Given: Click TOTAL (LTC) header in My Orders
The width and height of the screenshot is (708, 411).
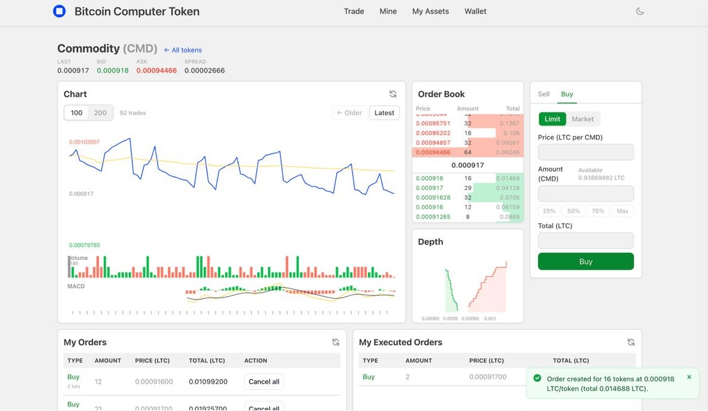Looking at the screenshot, I should 207,360.
